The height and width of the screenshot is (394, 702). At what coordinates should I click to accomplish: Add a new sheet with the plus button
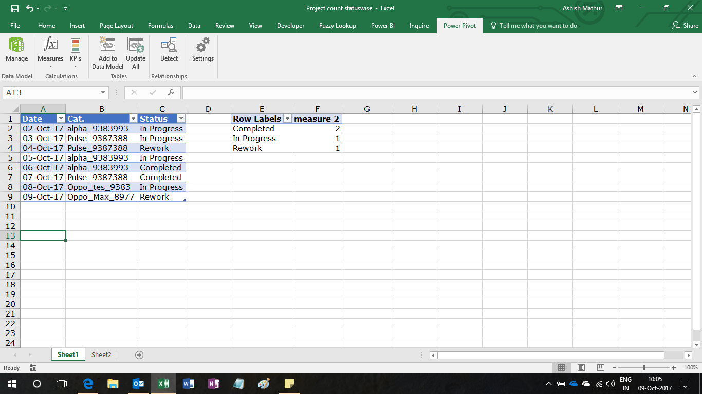[x=139, y=355]
